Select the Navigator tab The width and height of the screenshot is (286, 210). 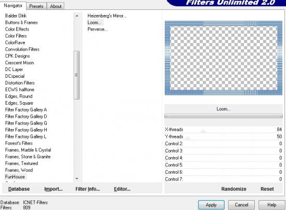pyautogui.click(x=13, y=6)
